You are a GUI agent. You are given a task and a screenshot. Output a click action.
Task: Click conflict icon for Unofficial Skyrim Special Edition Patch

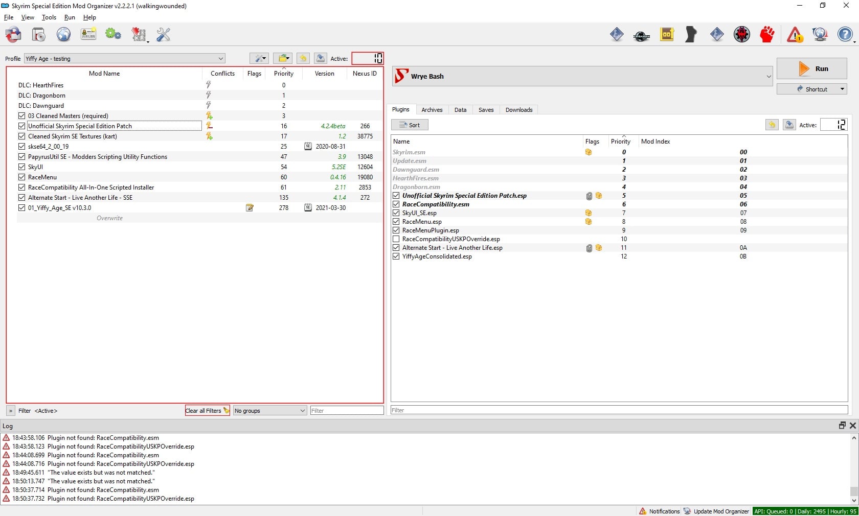pyautogui.click(x=209, y=126)
